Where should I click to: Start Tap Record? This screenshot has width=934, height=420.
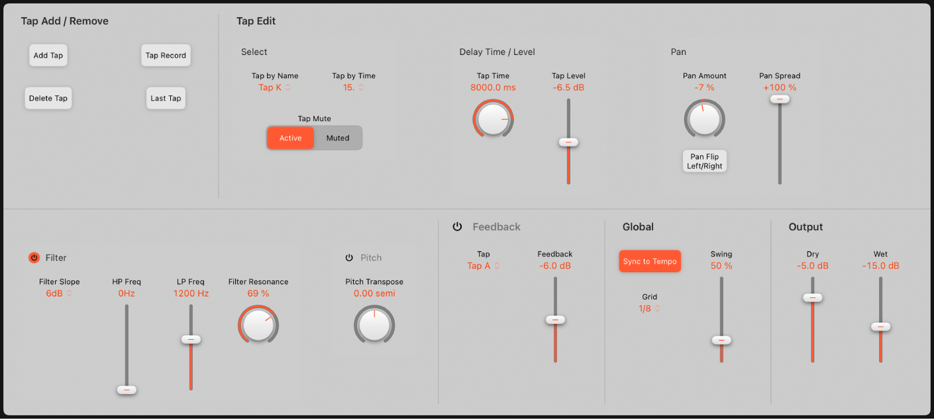(x=166, y=55)
